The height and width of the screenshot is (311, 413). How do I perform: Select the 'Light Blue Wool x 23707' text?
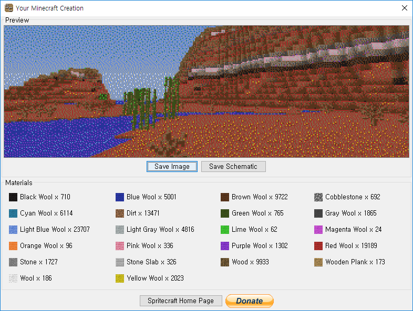coord(55,230)
